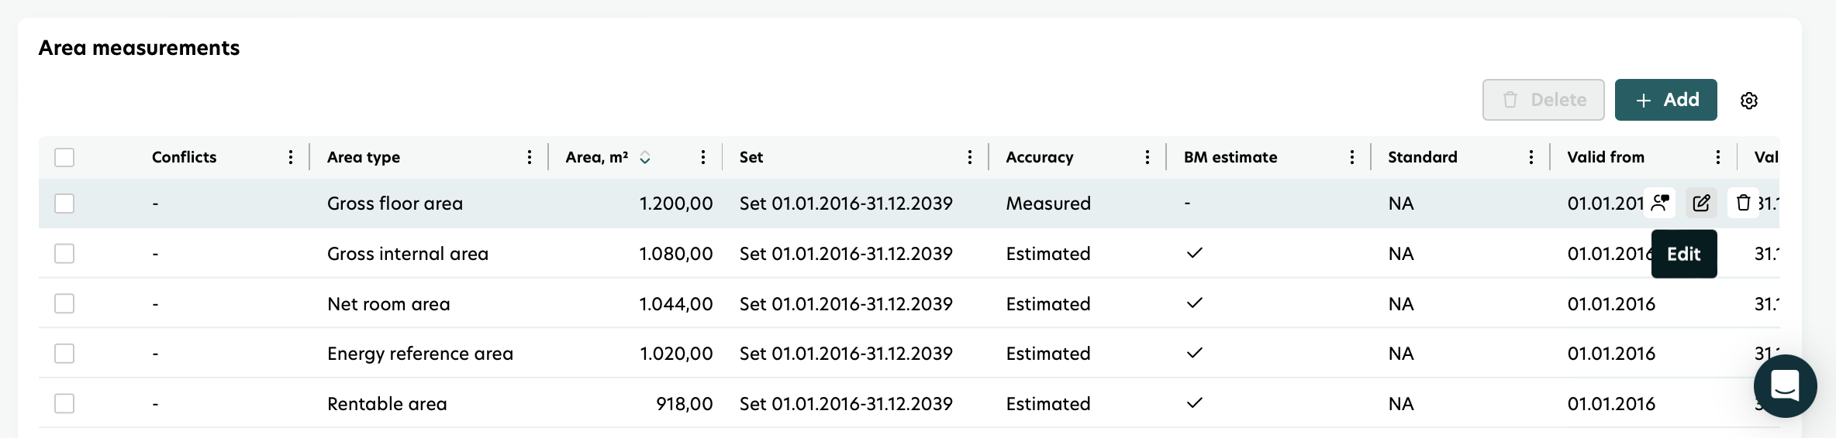This screenshot has height=438, width=1836.
Task: Click the Rentable area cell
Action: 387,404
